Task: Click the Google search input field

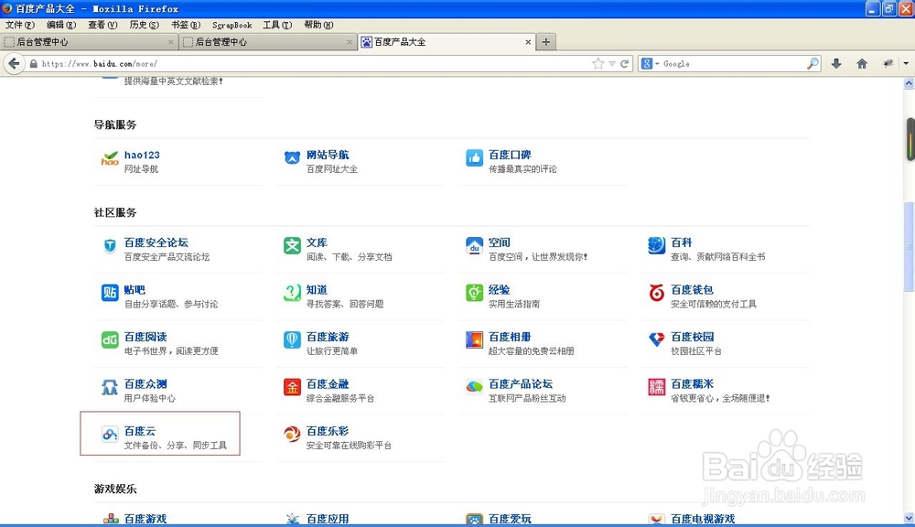Action: point(732,64)
